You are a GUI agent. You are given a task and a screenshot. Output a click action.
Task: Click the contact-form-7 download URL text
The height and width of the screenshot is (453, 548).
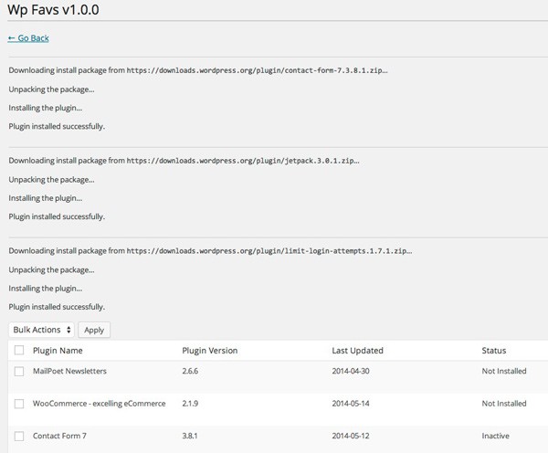tap(257, 70)
